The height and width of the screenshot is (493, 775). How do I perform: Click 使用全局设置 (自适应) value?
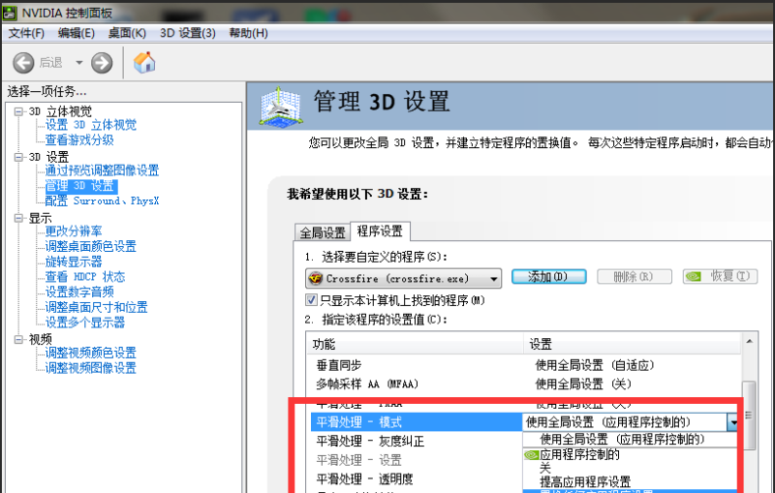595,365
